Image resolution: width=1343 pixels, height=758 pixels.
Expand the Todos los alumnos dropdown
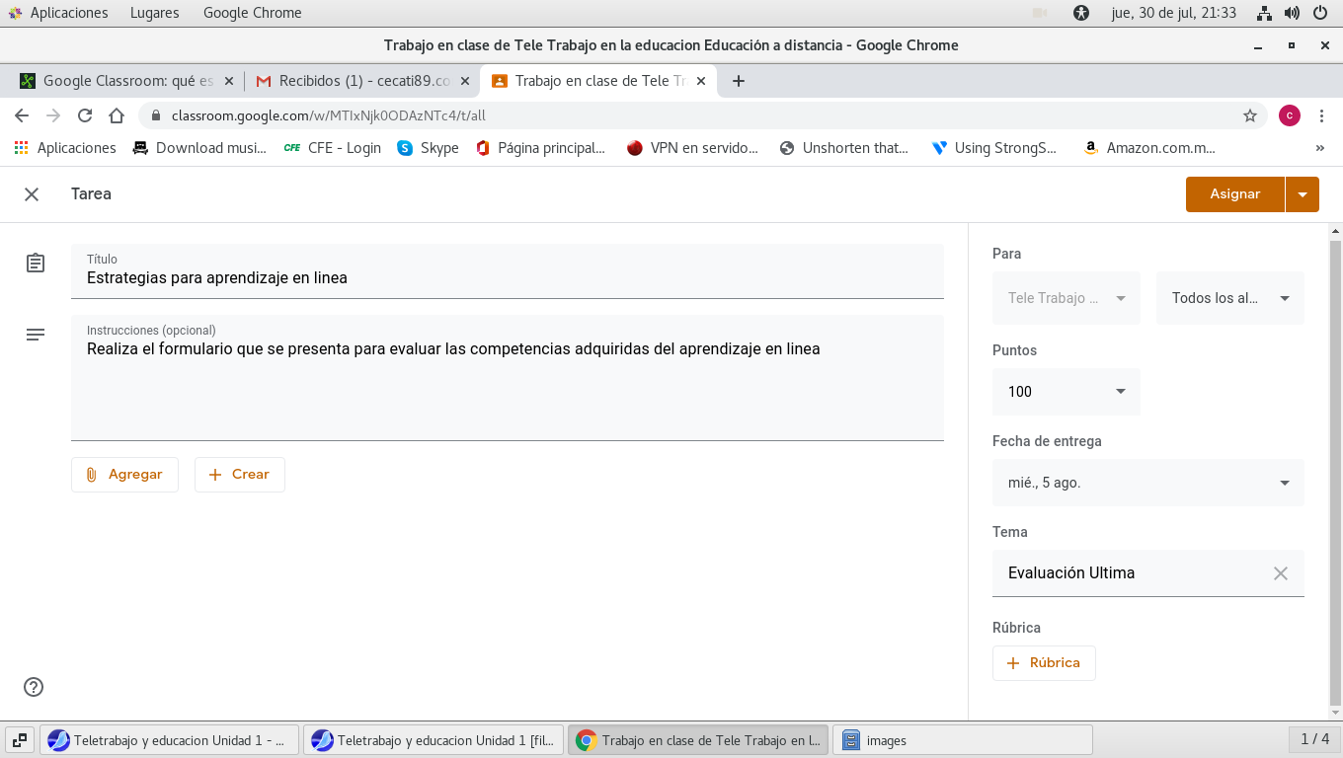tap(1229, 298)
